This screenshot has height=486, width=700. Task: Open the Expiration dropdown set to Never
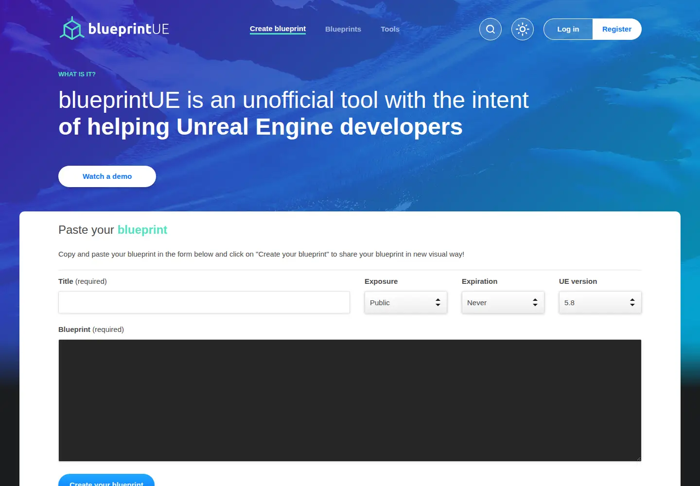[x=503, y=302]
